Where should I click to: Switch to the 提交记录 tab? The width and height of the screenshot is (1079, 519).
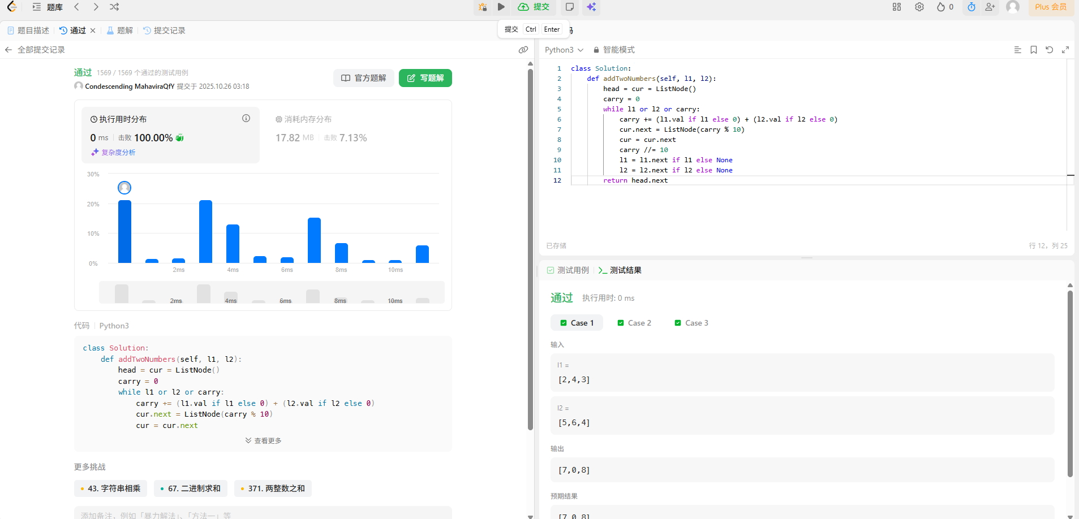click(x=164, y=31)
